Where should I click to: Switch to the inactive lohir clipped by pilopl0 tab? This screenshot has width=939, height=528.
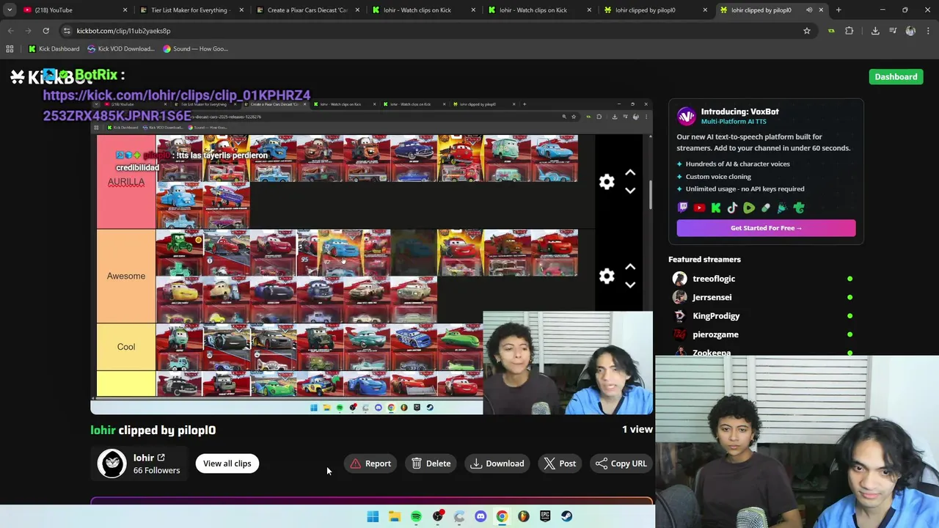(654, 10)
